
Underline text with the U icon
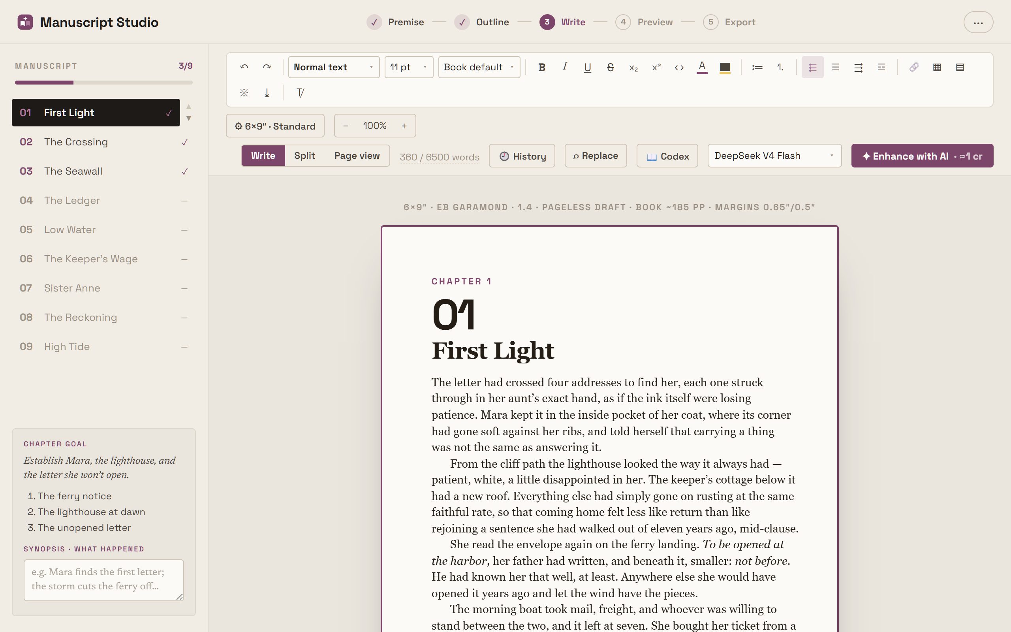point(587,67)
